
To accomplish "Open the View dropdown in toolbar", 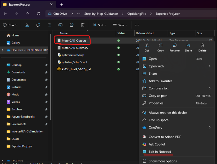I will coord(120,25).
